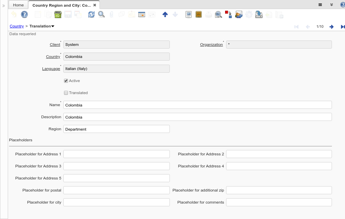Open the double-chevron collapse menu at top right
Screen dimensions: 345x219
pos(331,5)
